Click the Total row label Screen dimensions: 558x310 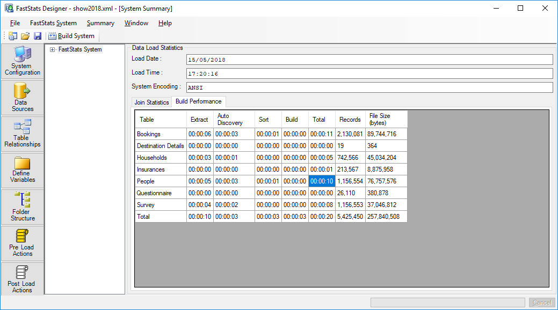click(161, 217)
